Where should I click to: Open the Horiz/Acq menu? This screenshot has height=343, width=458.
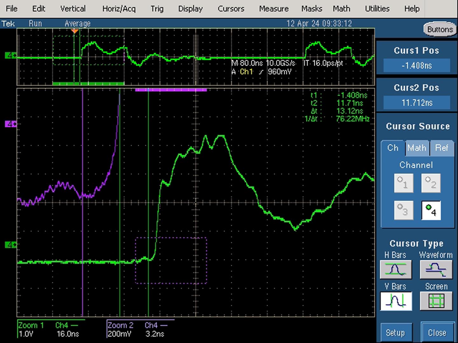pyautogui.click(x=119, y=9)
